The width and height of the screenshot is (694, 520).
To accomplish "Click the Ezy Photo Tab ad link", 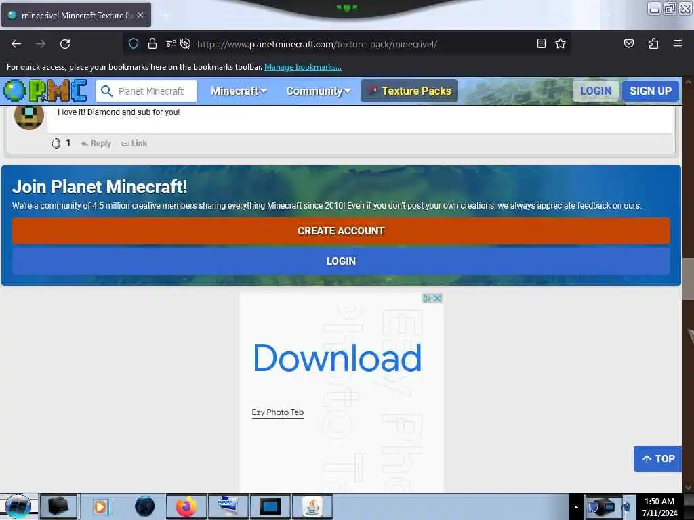I will point(277,412).
